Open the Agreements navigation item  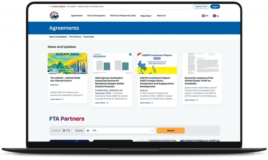[77, 15]
